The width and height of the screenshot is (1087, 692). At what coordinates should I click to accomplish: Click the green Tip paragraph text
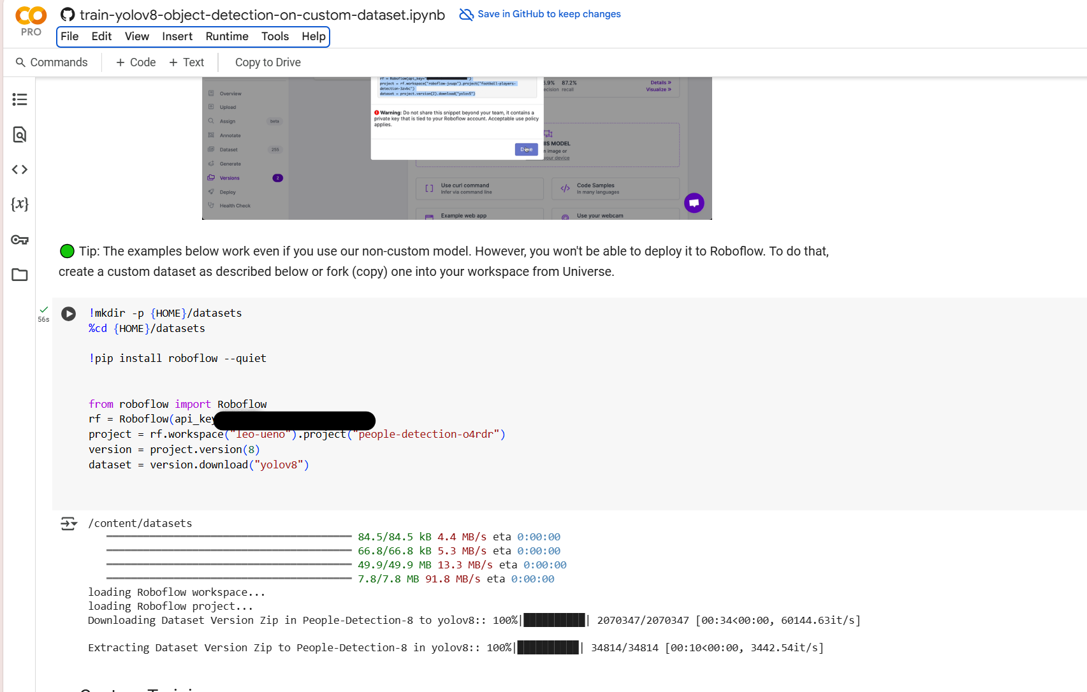point(444,261)
